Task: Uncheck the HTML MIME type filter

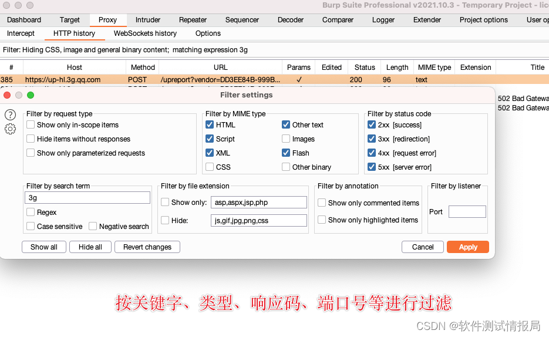Action: (x=210, y=124)
